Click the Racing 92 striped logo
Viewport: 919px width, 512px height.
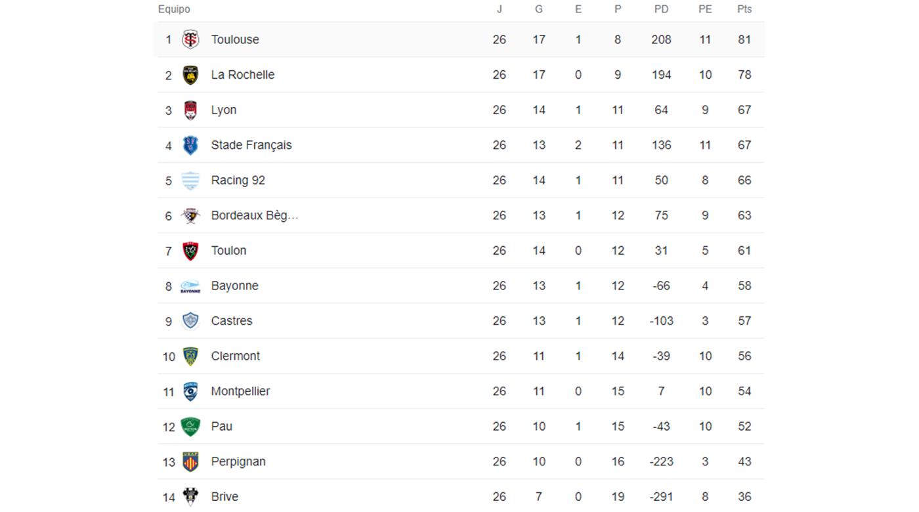pos(190,181)
